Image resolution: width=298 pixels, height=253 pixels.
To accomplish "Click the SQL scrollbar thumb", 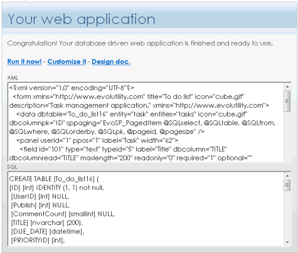I will pos(287,185).
